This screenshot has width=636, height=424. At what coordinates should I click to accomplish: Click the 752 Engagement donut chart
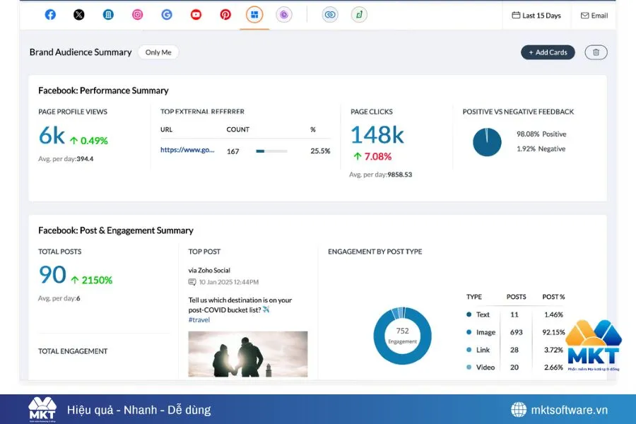click(402, 336)
